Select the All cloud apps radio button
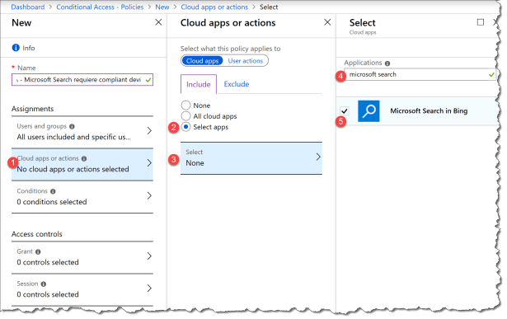The width and height of the screenshot is (507, 319). click(x=185, y=115)
